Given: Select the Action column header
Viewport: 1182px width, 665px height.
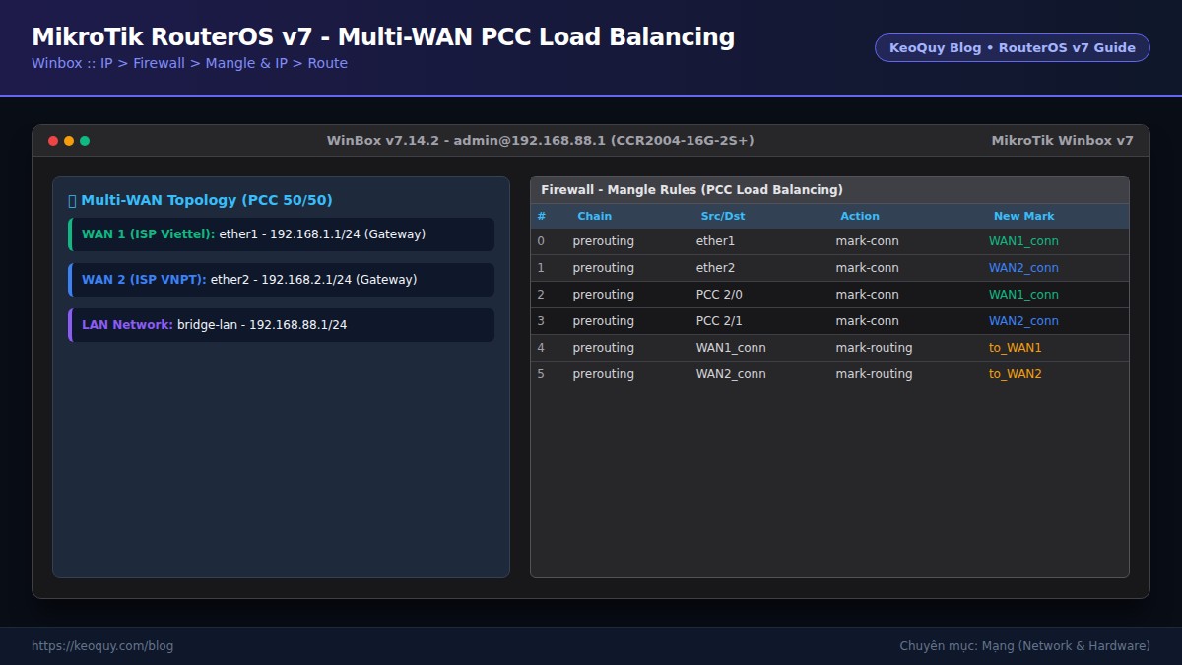Looking at the screenshot, I should coord(859,216).
